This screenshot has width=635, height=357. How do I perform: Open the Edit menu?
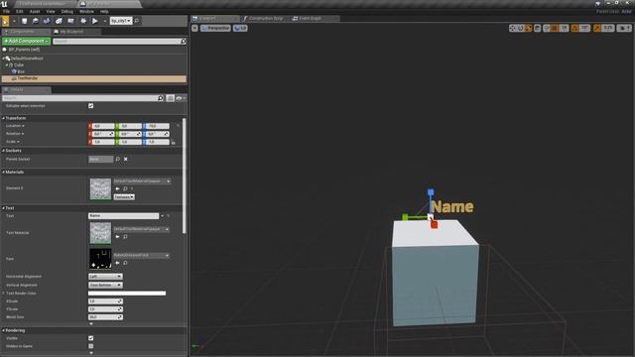click(20, 11)
